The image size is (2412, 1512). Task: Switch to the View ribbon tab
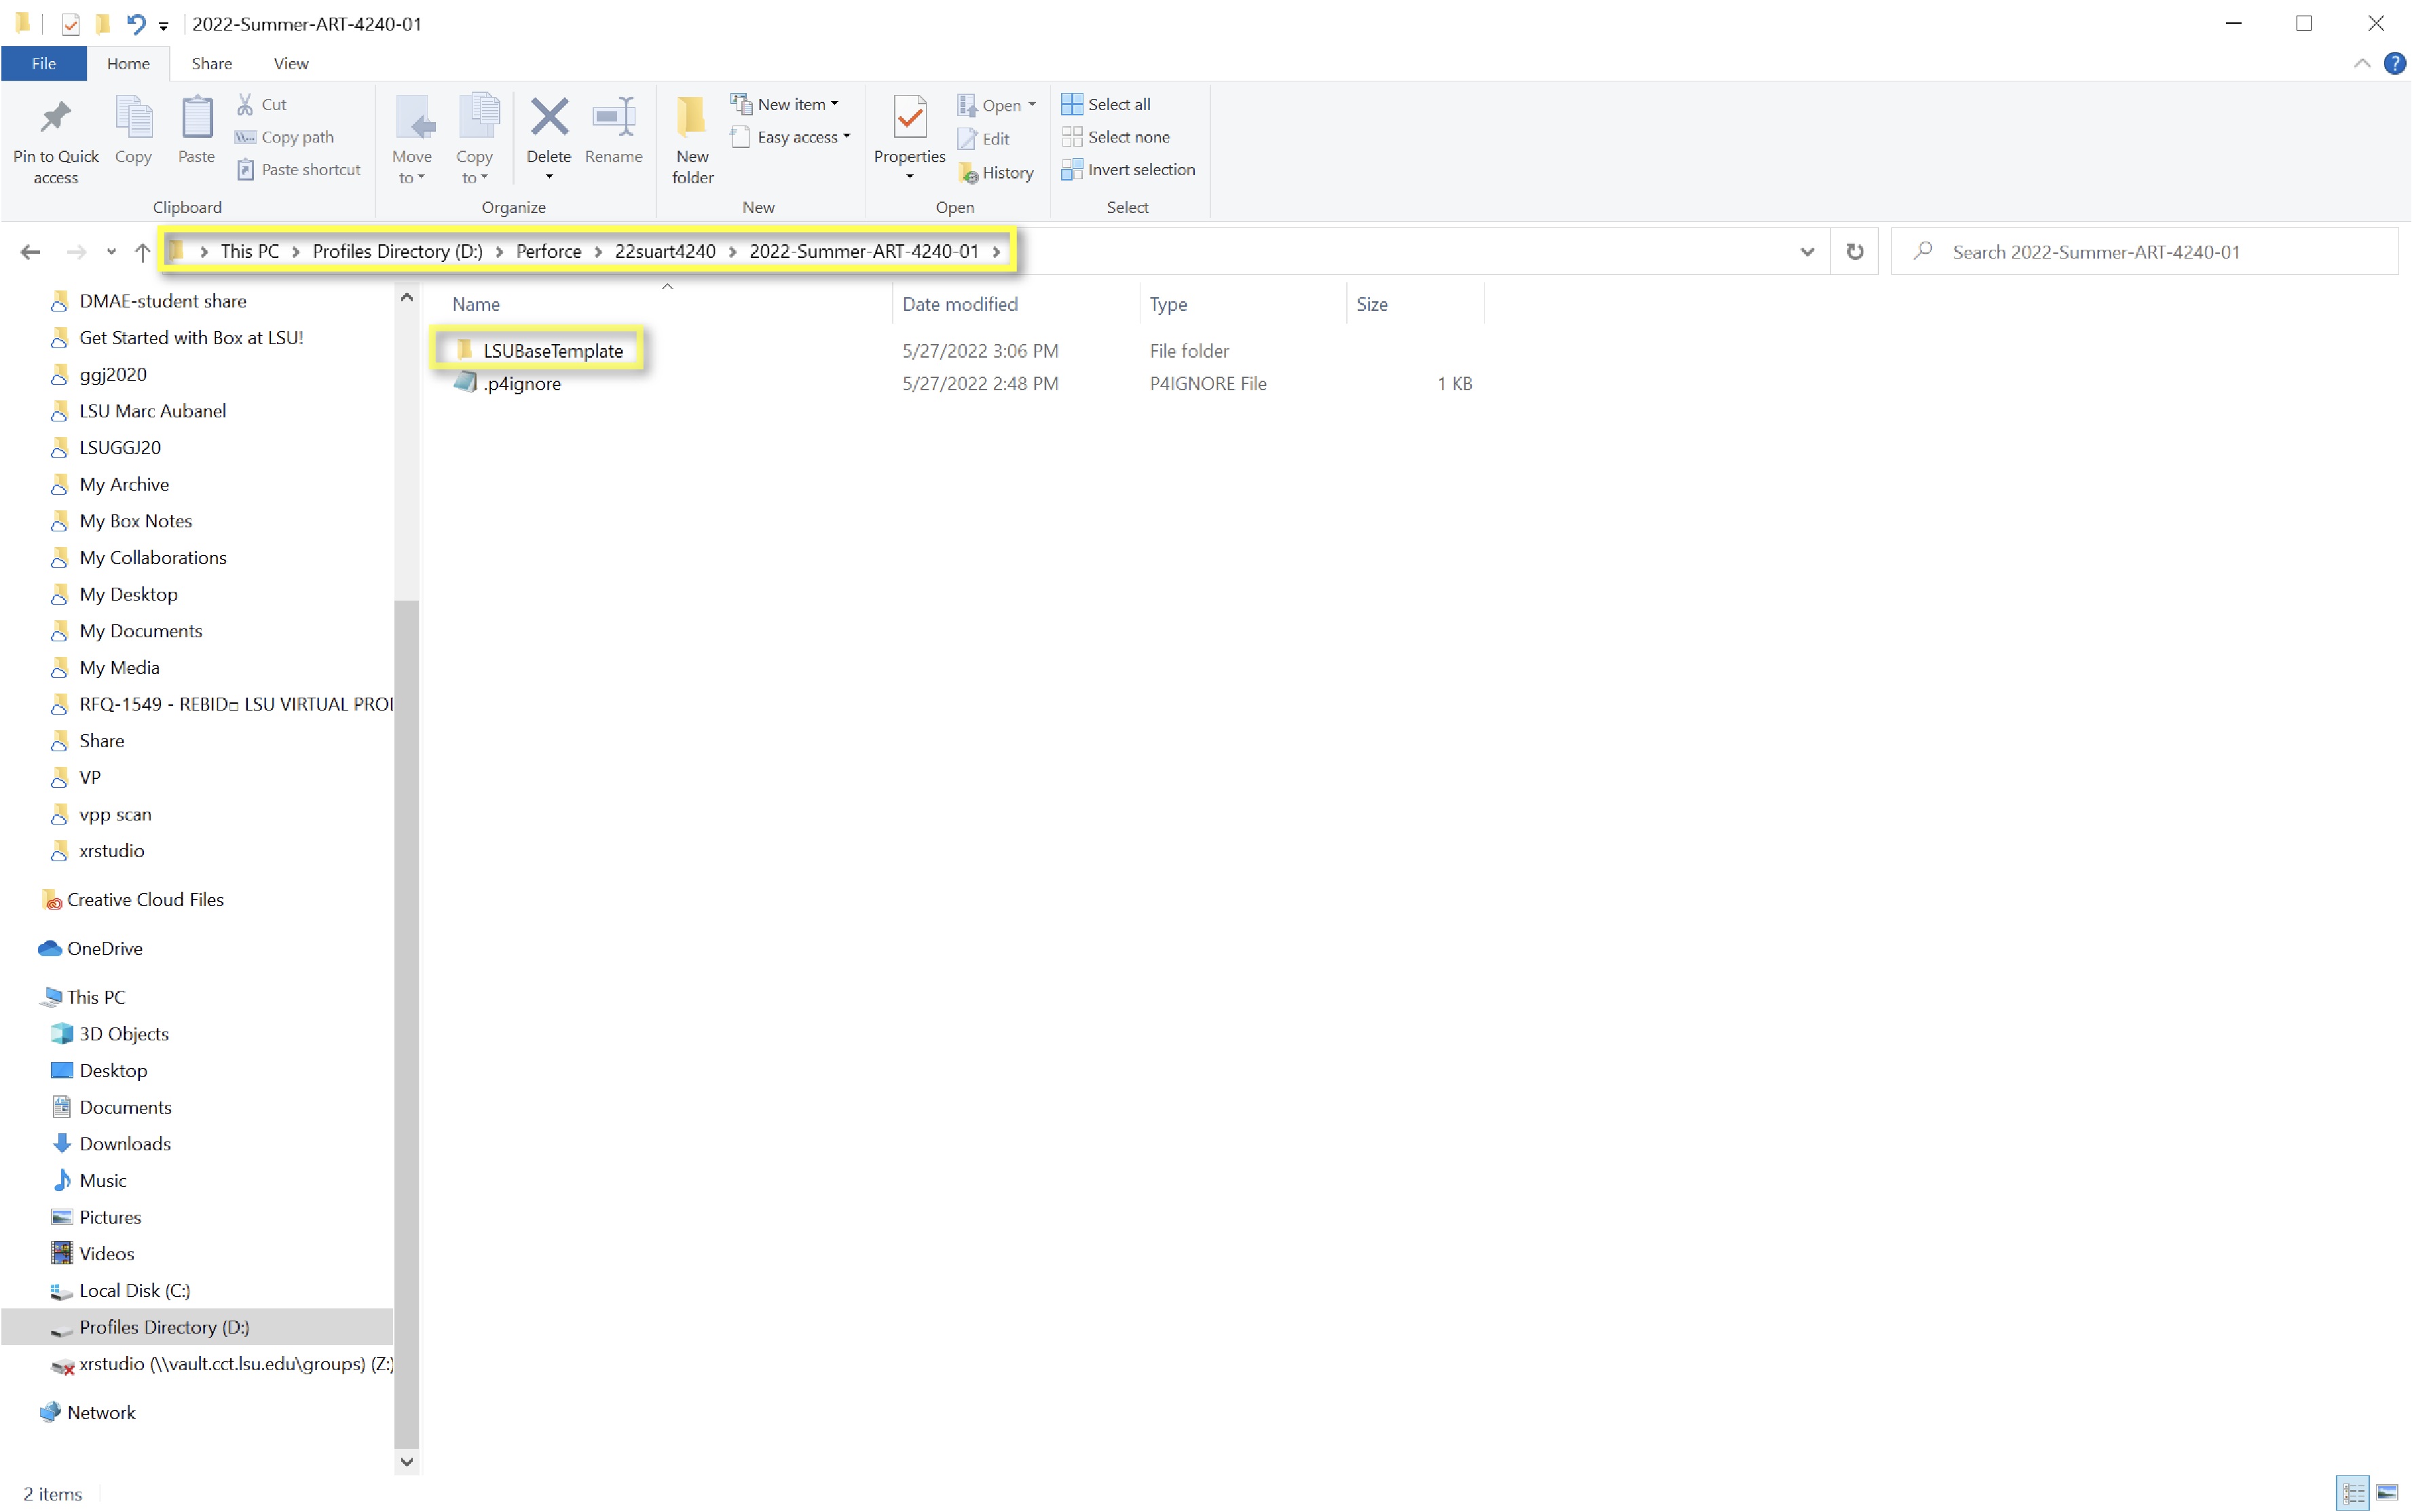(291, 63)
